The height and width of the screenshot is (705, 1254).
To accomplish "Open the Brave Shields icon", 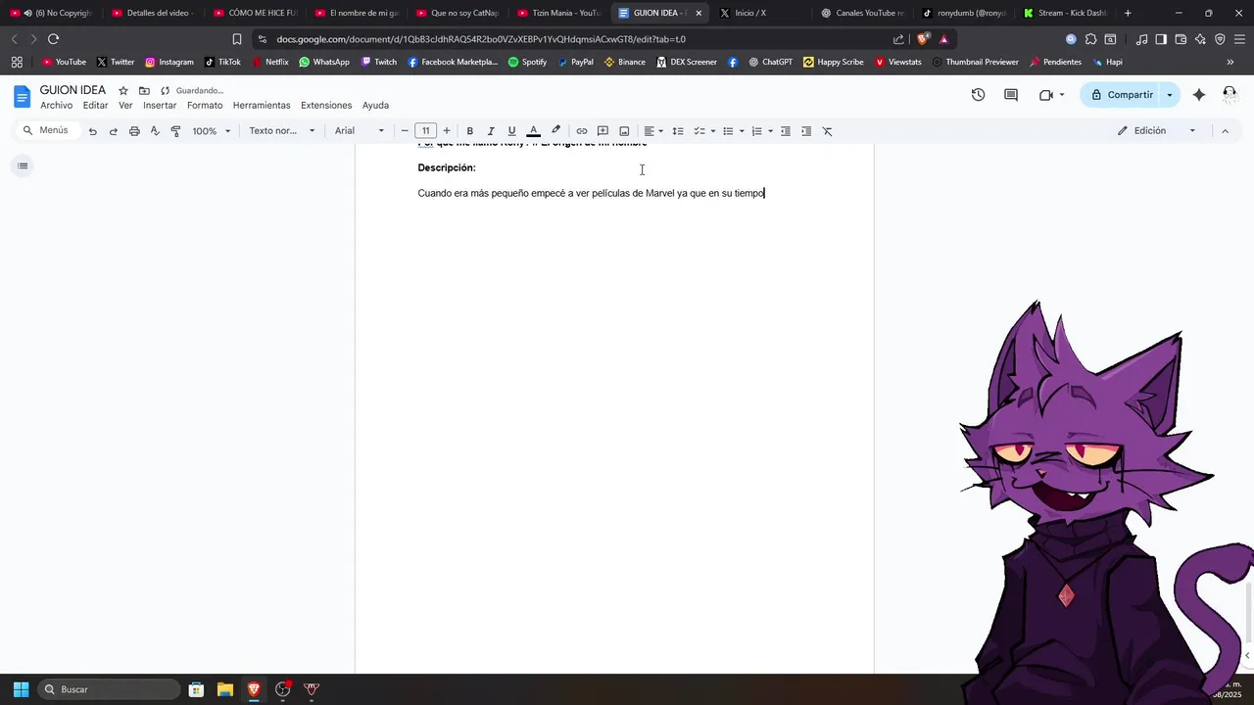I will click(x=922, y=39).
